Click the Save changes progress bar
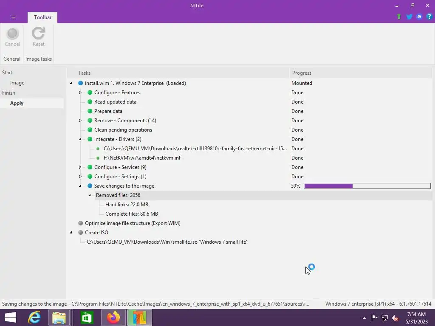 pos(367,186)
